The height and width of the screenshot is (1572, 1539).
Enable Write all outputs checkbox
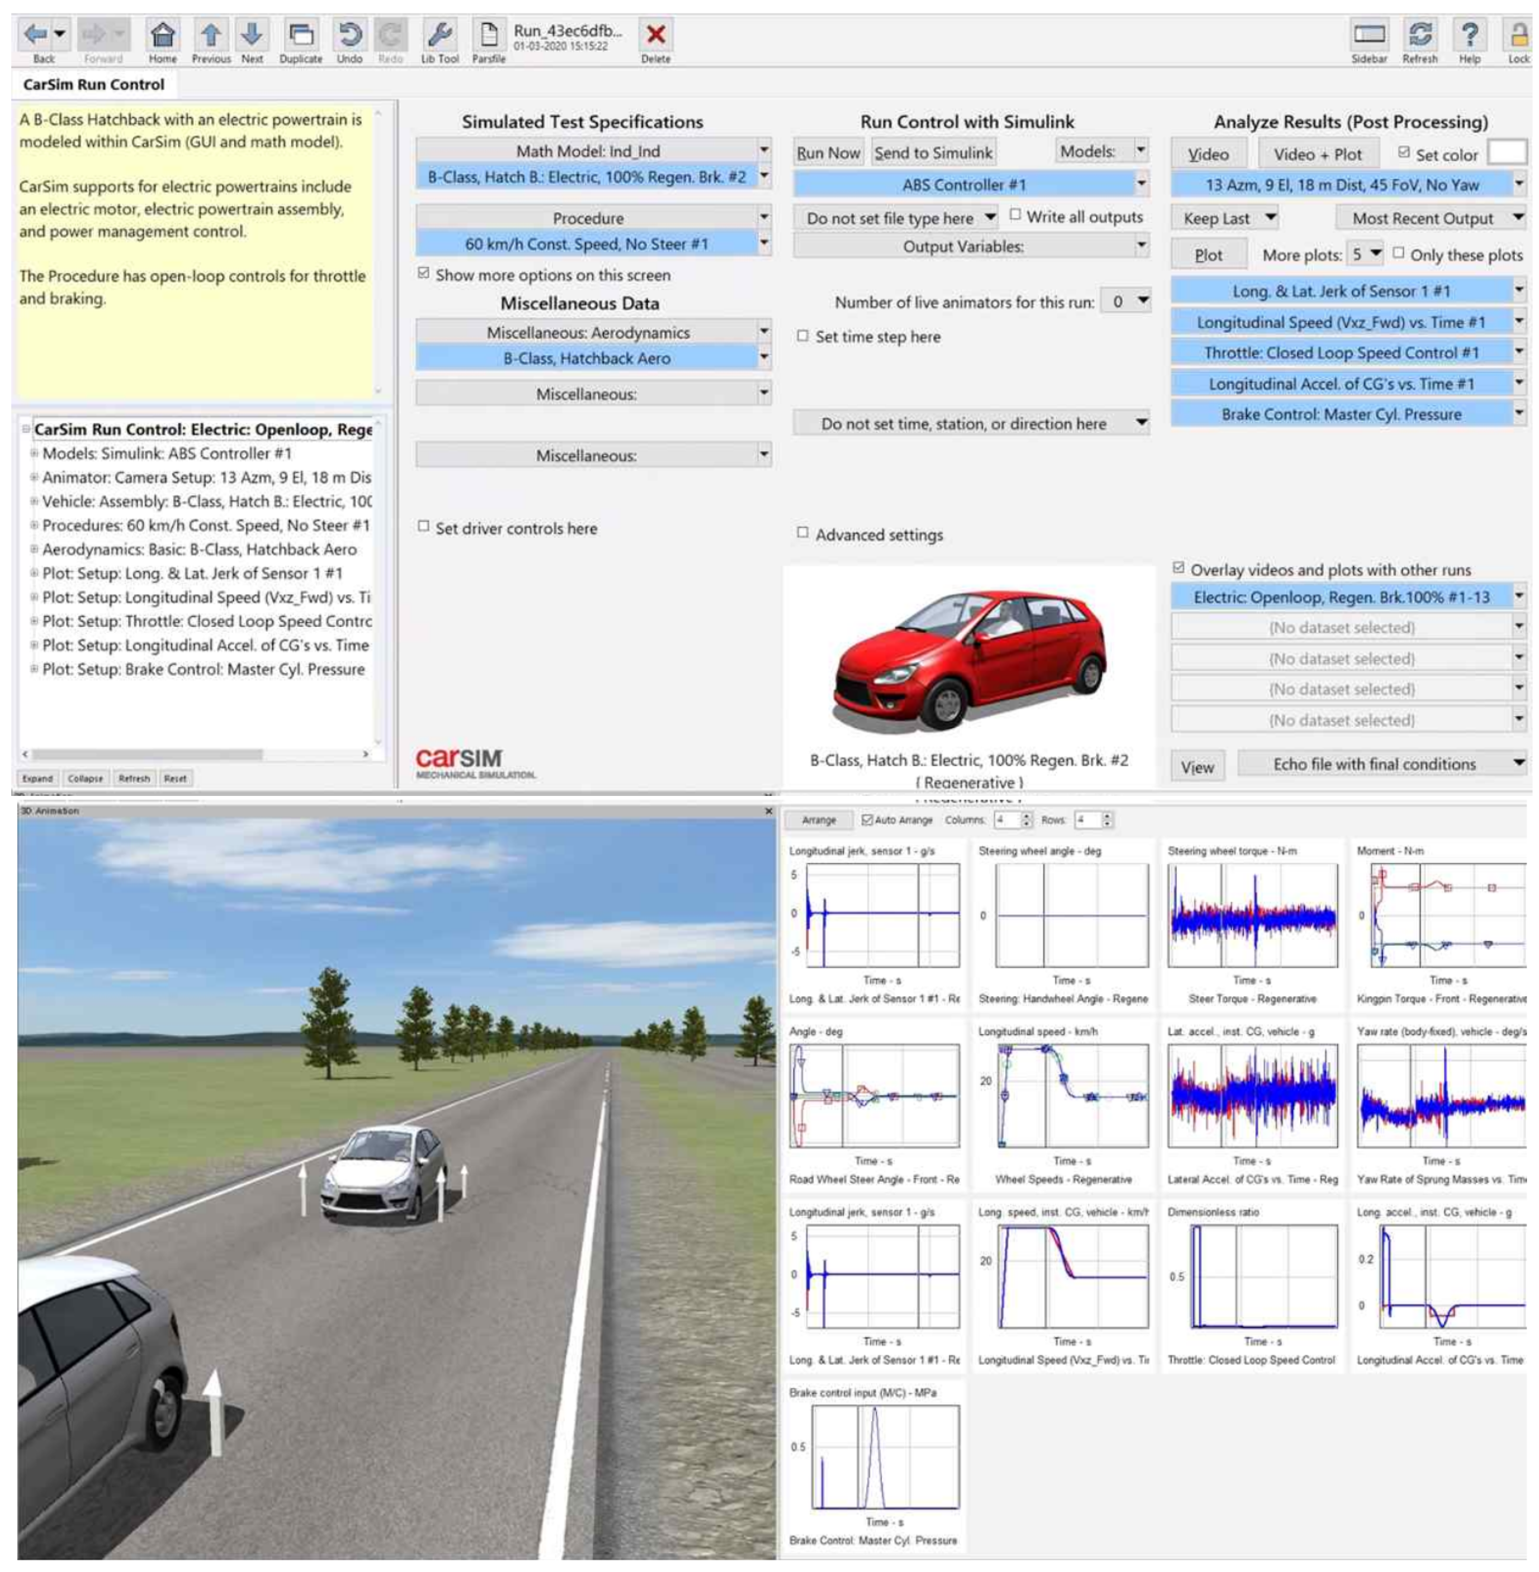(x=1015, y=216)
